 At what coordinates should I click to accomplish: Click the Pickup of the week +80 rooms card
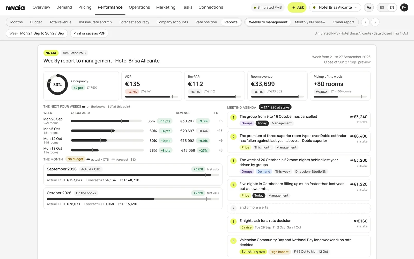click(x=340, y=86)
